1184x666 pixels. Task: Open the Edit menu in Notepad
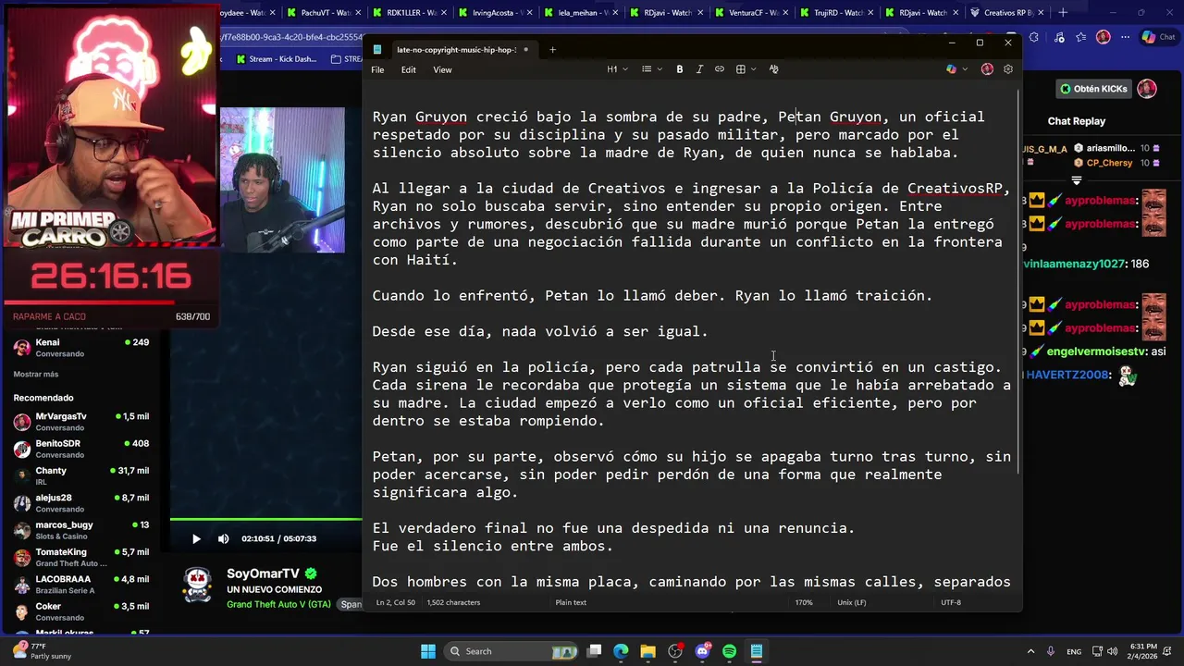pos(408,69)
